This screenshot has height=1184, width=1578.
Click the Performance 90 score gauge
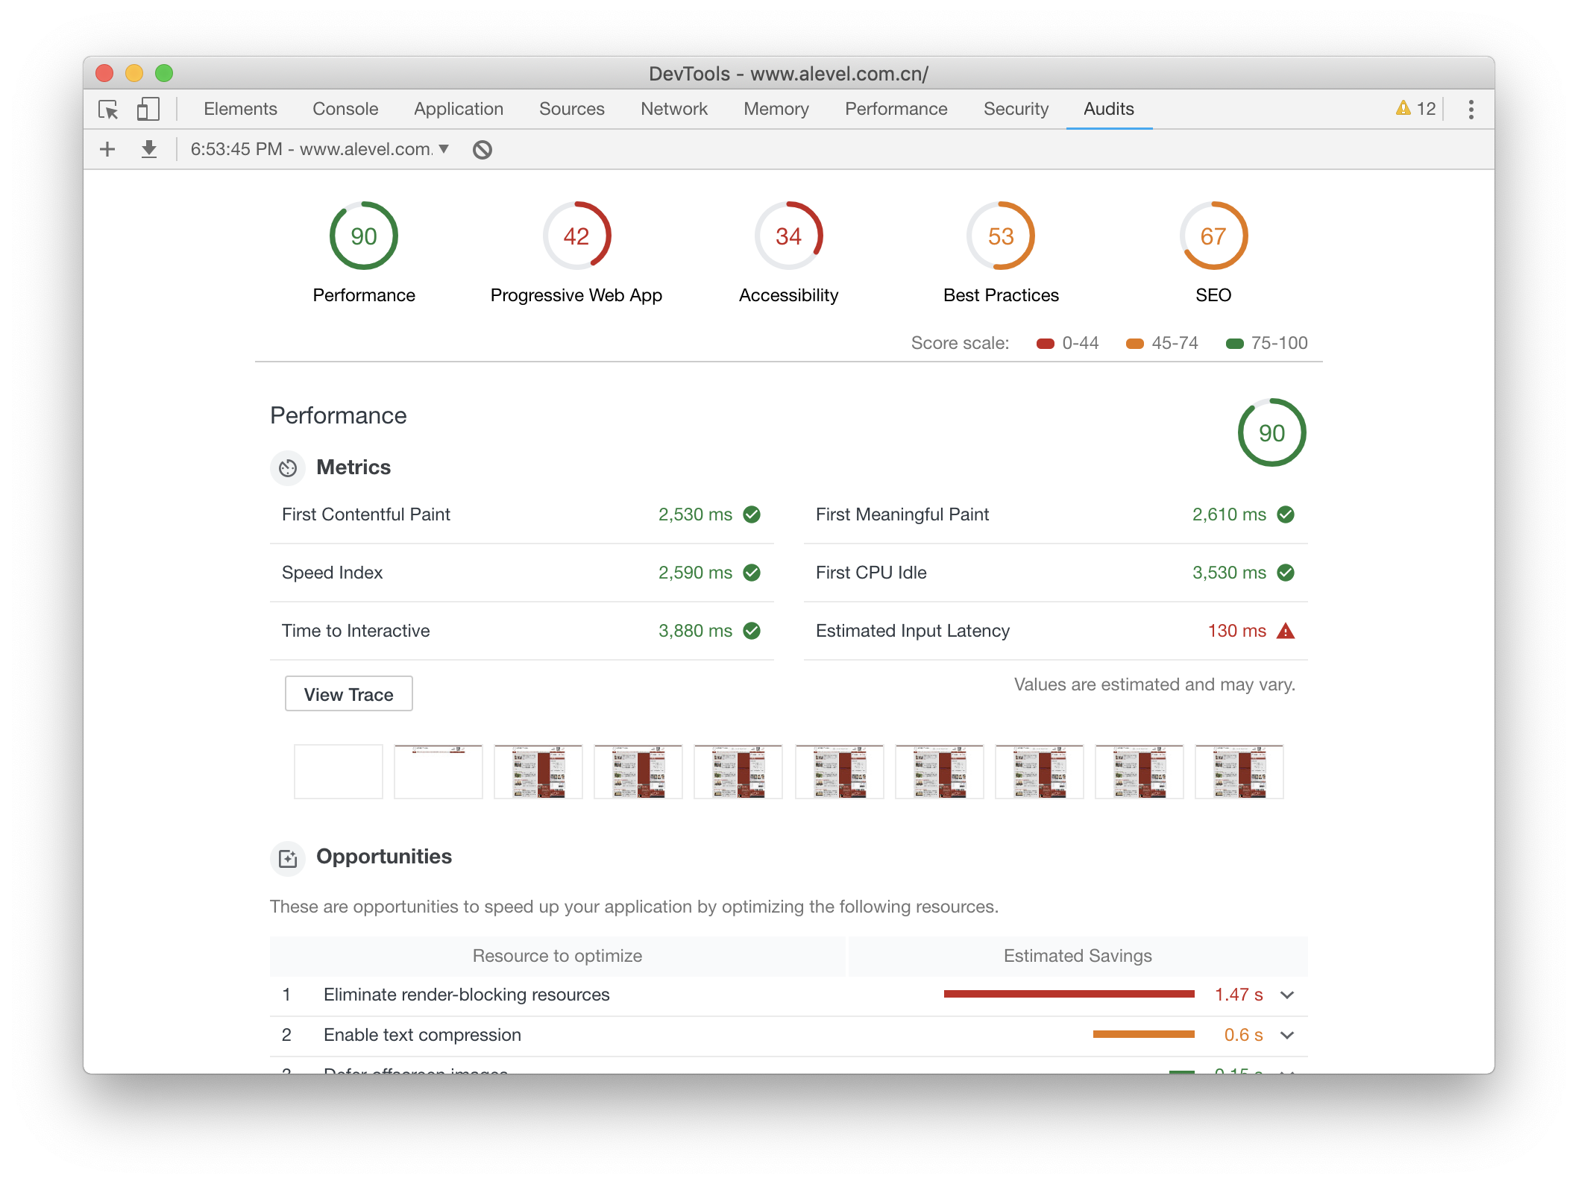click(364, 236)
